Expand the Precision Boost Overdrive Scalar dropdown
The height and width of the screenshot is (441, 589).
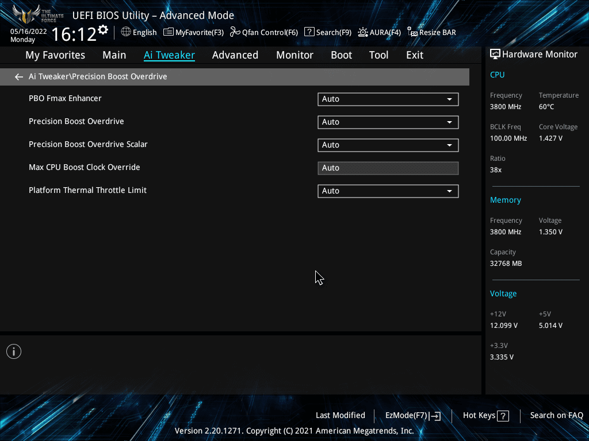point(388,145)
